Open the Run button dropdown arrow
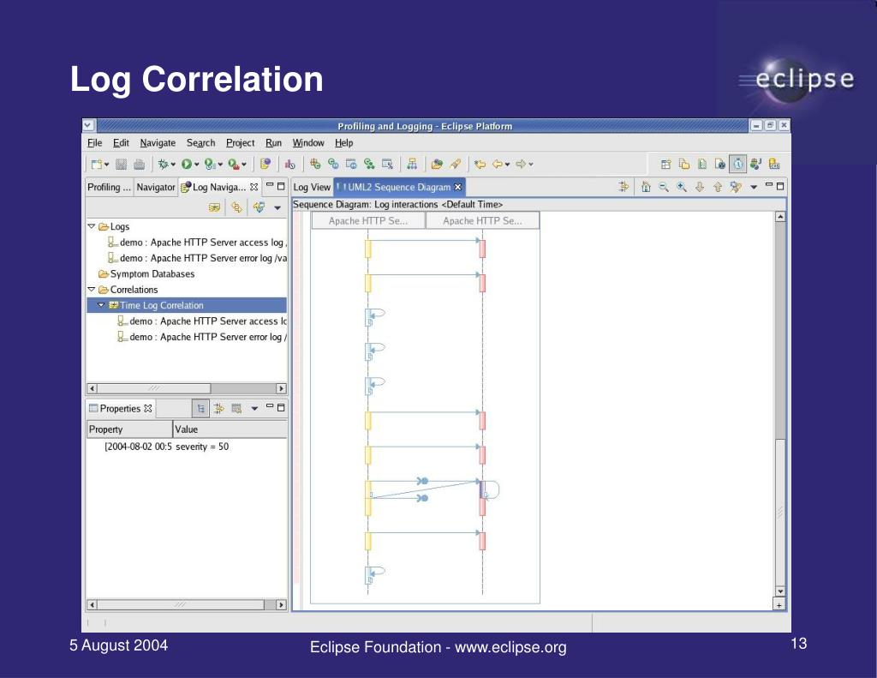Screen dimensions: 877x678 196,165
